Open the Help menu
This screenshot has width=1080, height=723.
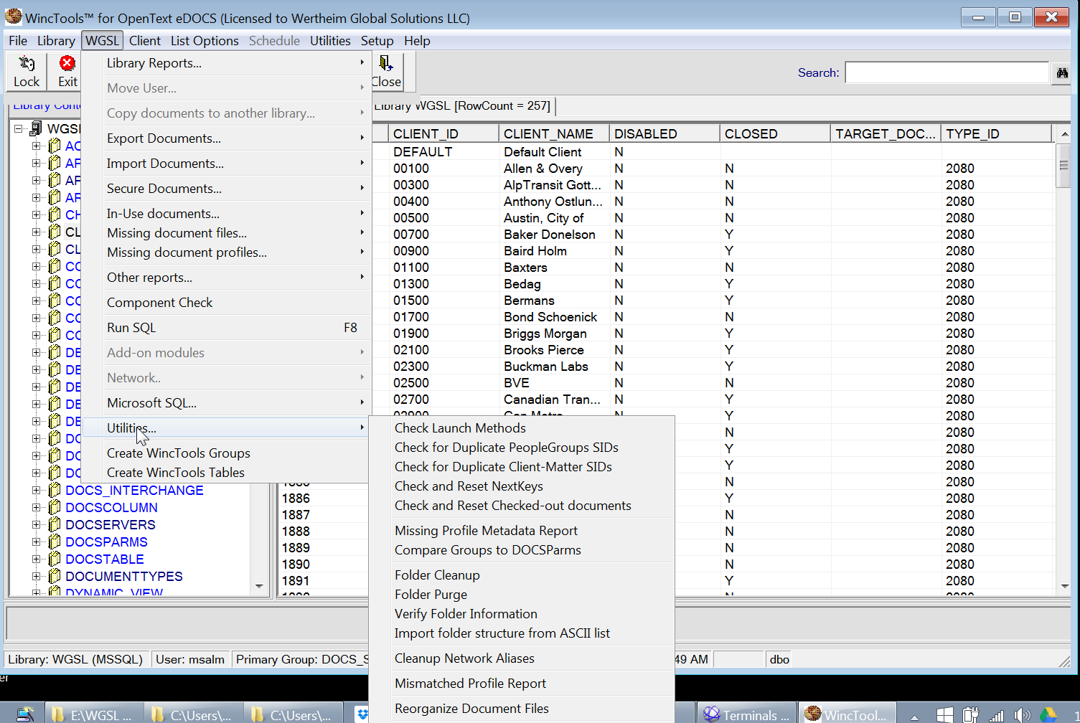coord(417,41)
